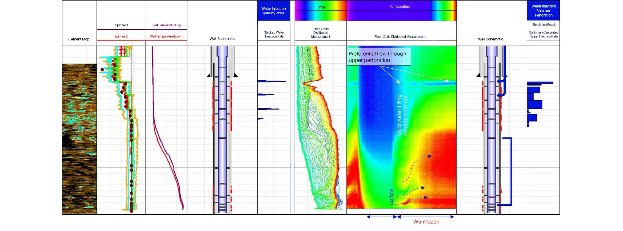Click the Preferential flow annotation box

[379, 57]
